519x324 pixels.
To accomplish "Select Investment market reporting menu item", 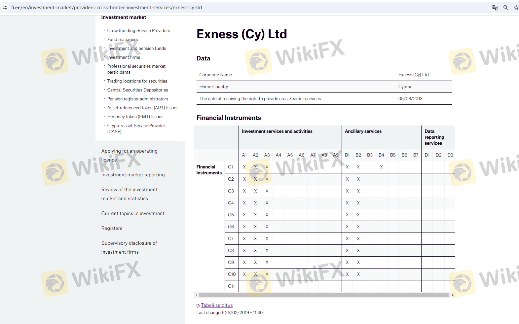I will coord(133,175).
